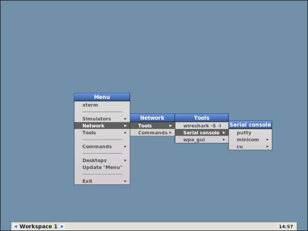Image resolution: width=308 pixels, height=231 pixels.
Task: Select Tools in the Network submenu
Action: (153, 126)
